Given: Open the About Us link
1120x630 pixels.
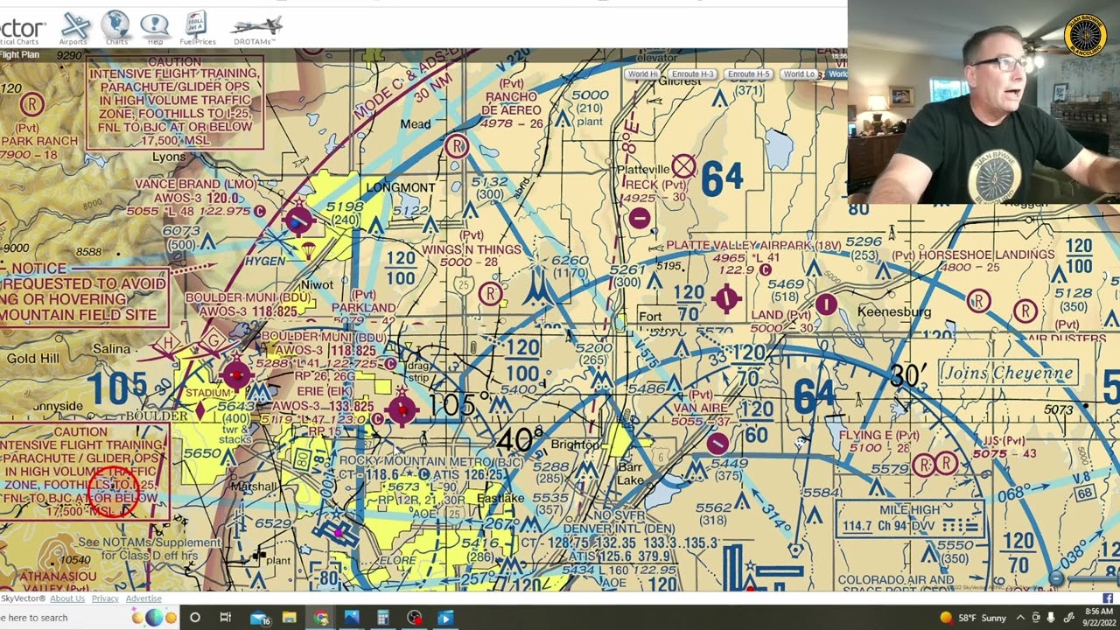Looking at the screenshot, I should point(67,598).
